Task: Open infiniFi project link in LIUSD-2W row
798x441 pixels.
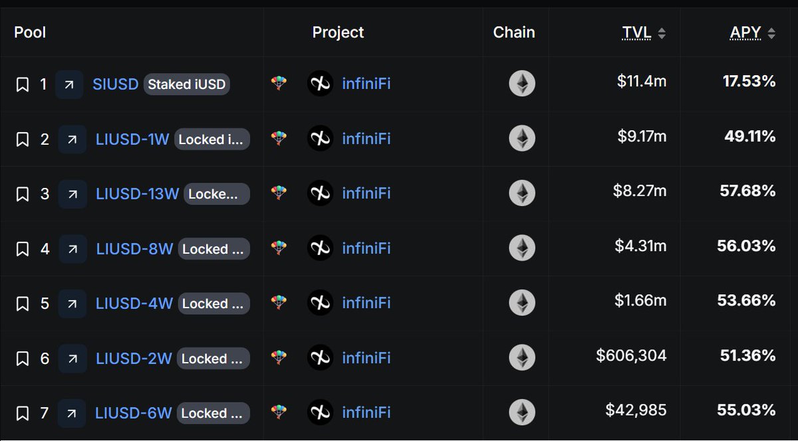Action: pos(366,358)
